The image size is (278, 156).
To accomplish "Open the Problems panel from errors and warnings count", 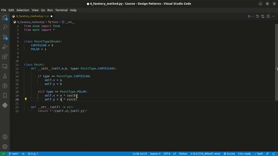I will click(33, 154).
